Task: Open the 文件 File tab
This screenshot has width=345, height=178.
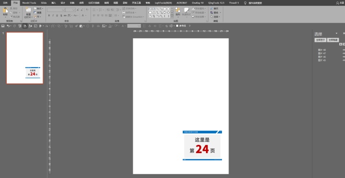Action: point(5,3)
